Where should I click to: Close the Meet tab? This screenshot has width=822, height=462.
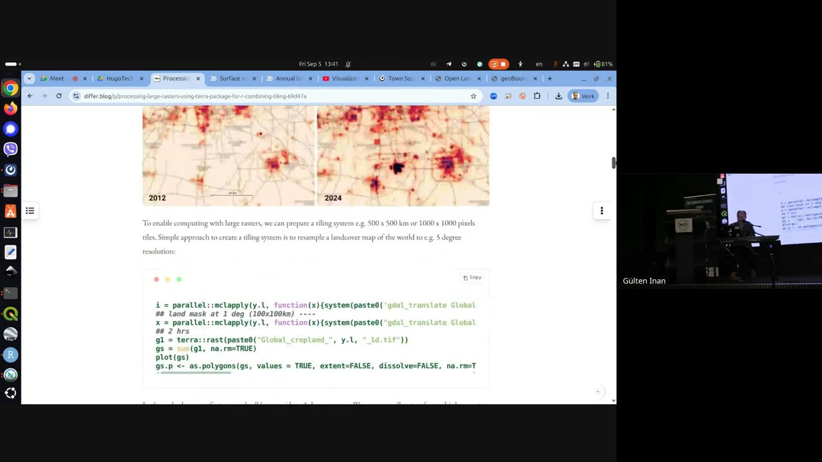click(85, 78)
